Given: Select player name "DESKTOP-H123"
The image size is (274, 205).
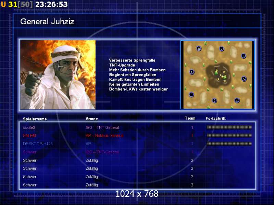Looking at the screenshot, I should [x=38, y=144].
